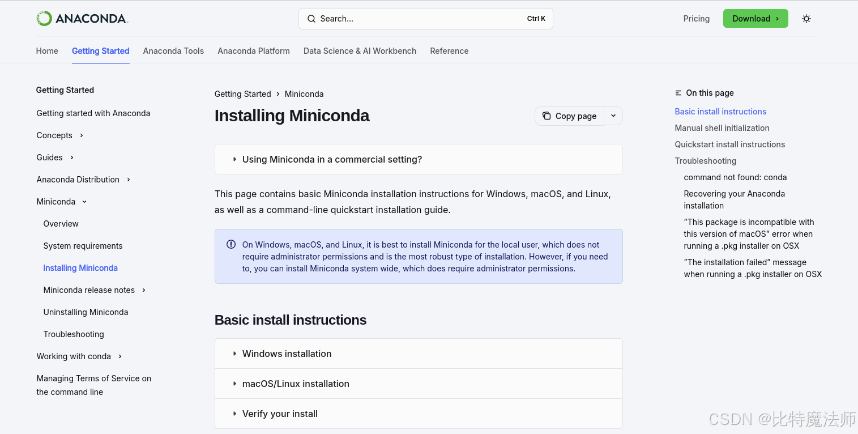The width and height of the screenshot is (858, 434).
Task: Click the Copy page button
Action: [569, 116]
